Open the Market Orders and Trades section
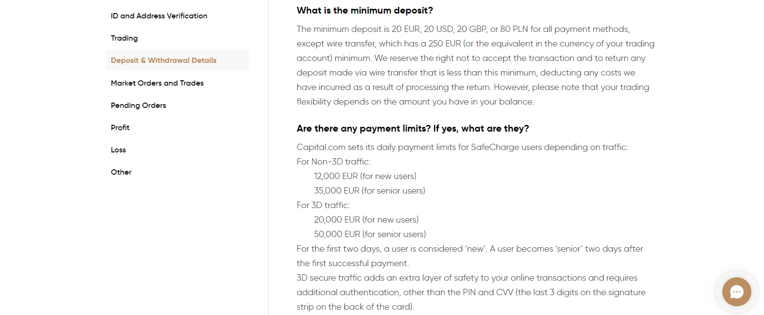Viewport: 764px width, 315px height. click(157, 83)
